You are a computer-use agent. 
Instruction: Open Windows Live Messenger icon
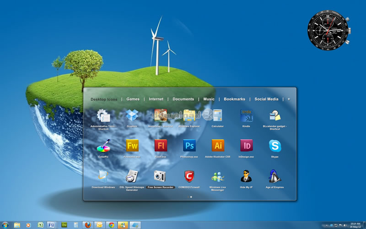tap(218, 177)
